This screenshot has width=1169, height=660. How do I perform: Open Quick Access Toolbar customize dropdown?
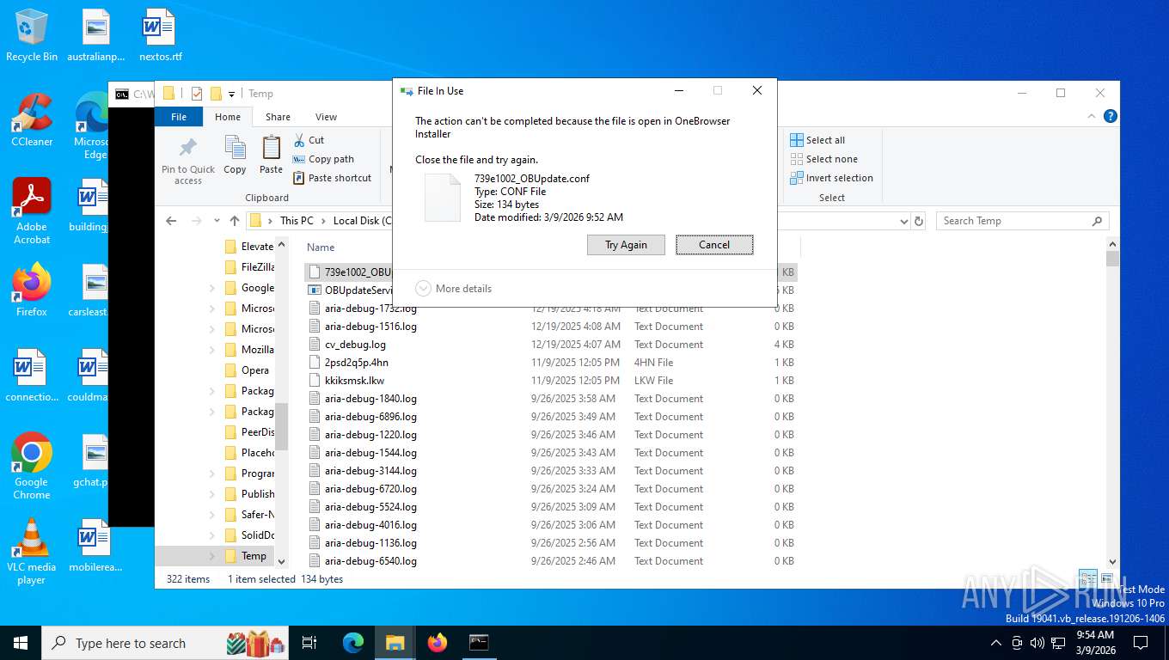point(231,94)
